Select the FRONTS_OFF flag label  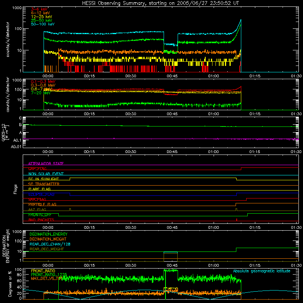click(40, 215)
